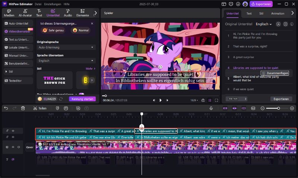Open the feedback message icon in title bar
This screenshot has width=298, height=178.
coord(231,4)
